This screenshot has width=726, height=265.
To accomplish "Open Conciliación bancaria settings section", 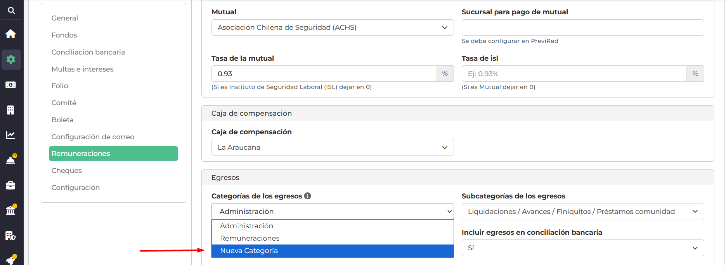I will click(88, 52).
